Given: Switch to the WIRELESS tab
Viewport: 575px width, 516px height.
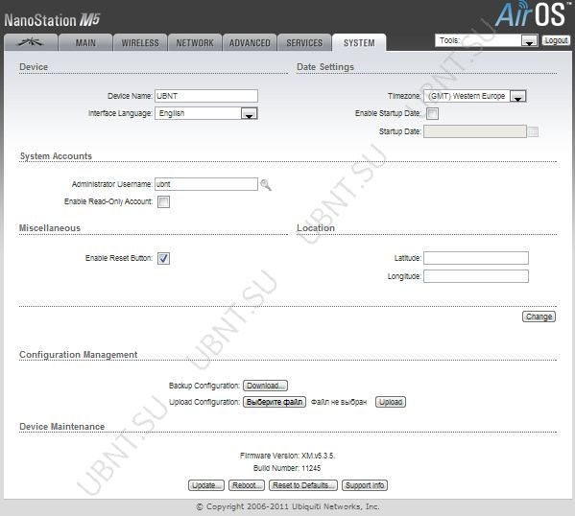Looking at the screenshot, I should pos(140,43).
